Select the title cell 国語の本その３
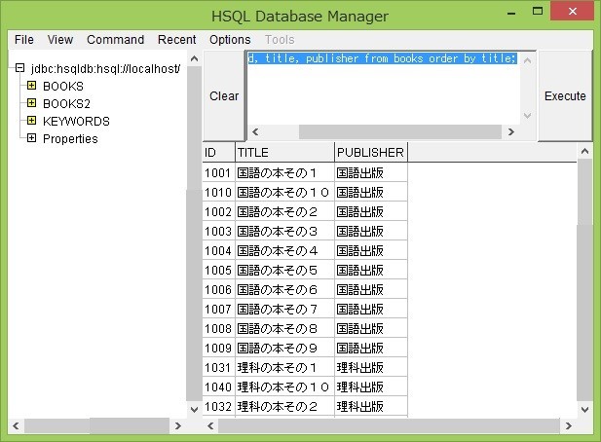Screen dimensions: 601x442 [284, 232]
